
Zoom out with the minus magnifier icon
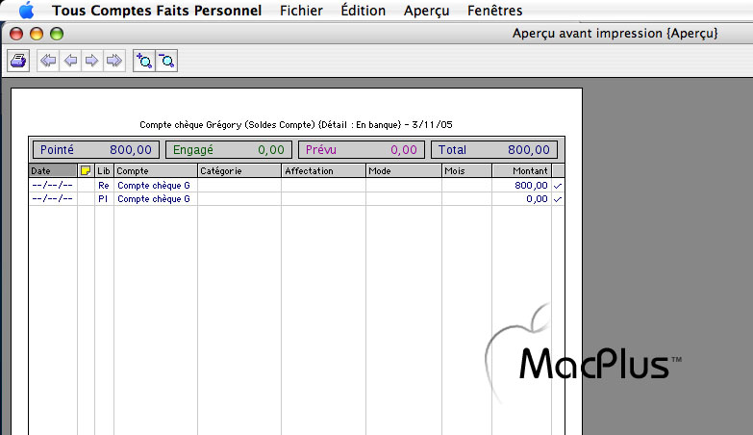coord(166,61)
